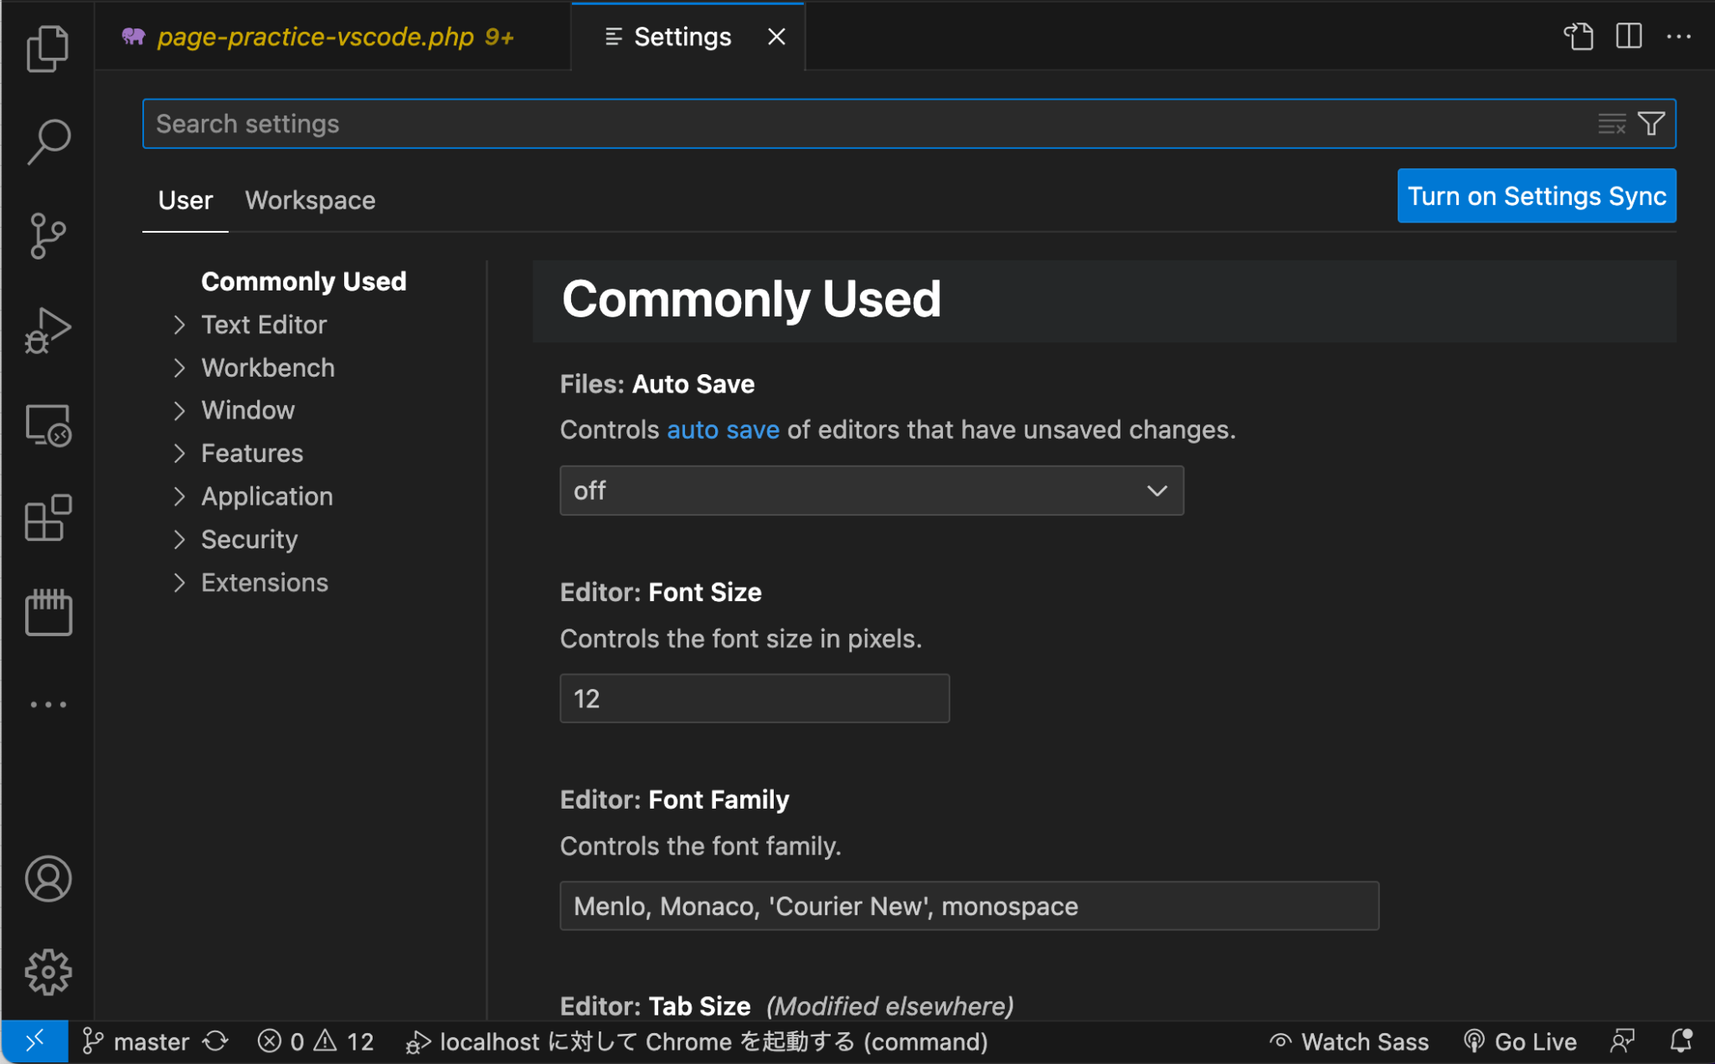The image size is (1715, 1064).
Task: Start Go Live server
Action: click(x=1521, y=1042)
